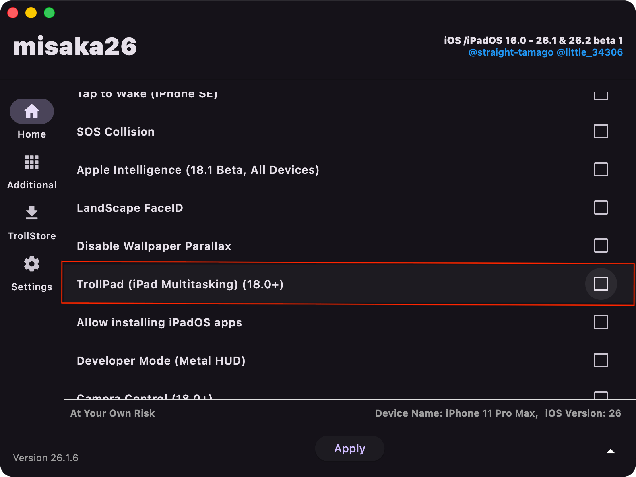636x477 pixels.
Task: Enable Apple Intelligence checkbox
Action: pyautogui.click(x=601, y=169)
